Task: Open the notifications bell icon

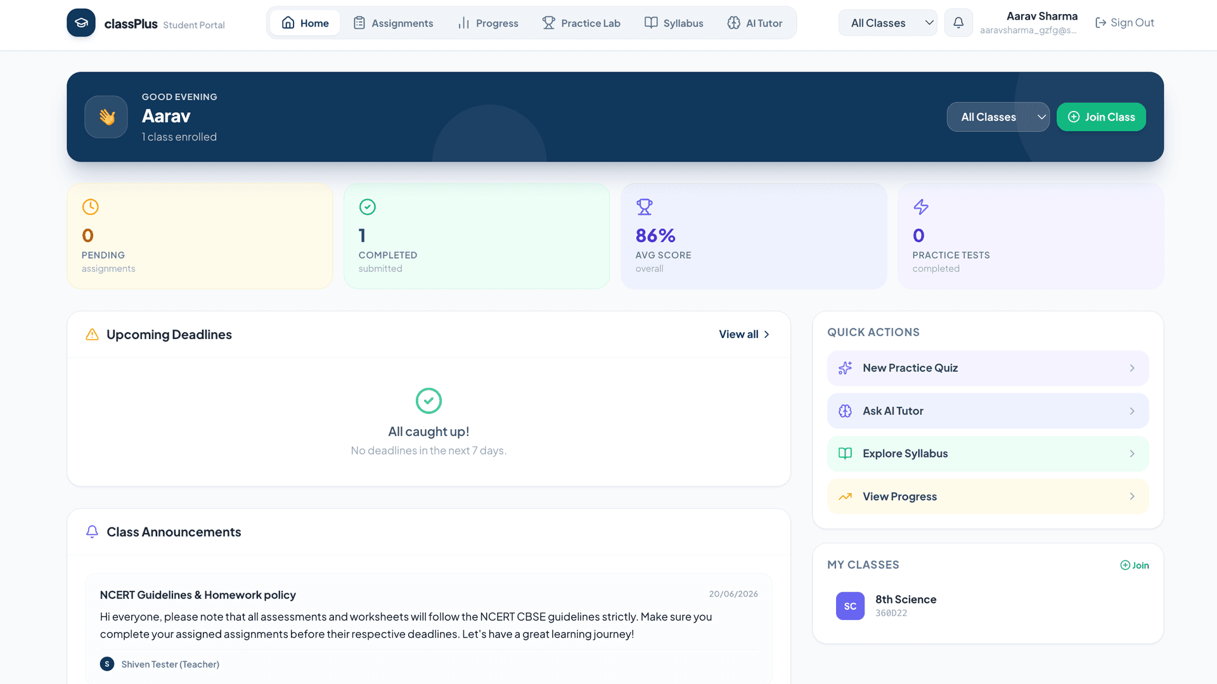Action: [x=958, y=23]
